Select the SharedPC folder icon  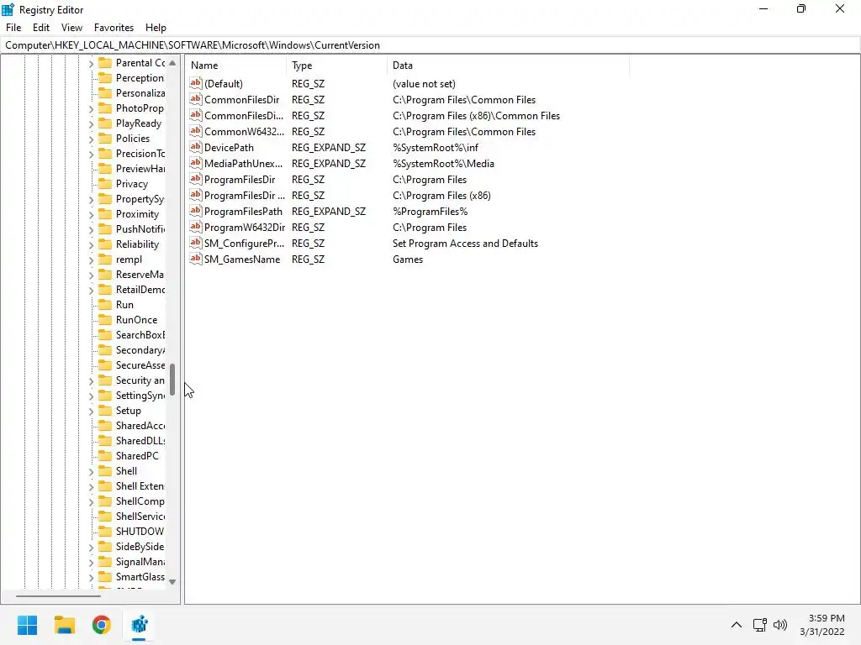click(105, 456)
